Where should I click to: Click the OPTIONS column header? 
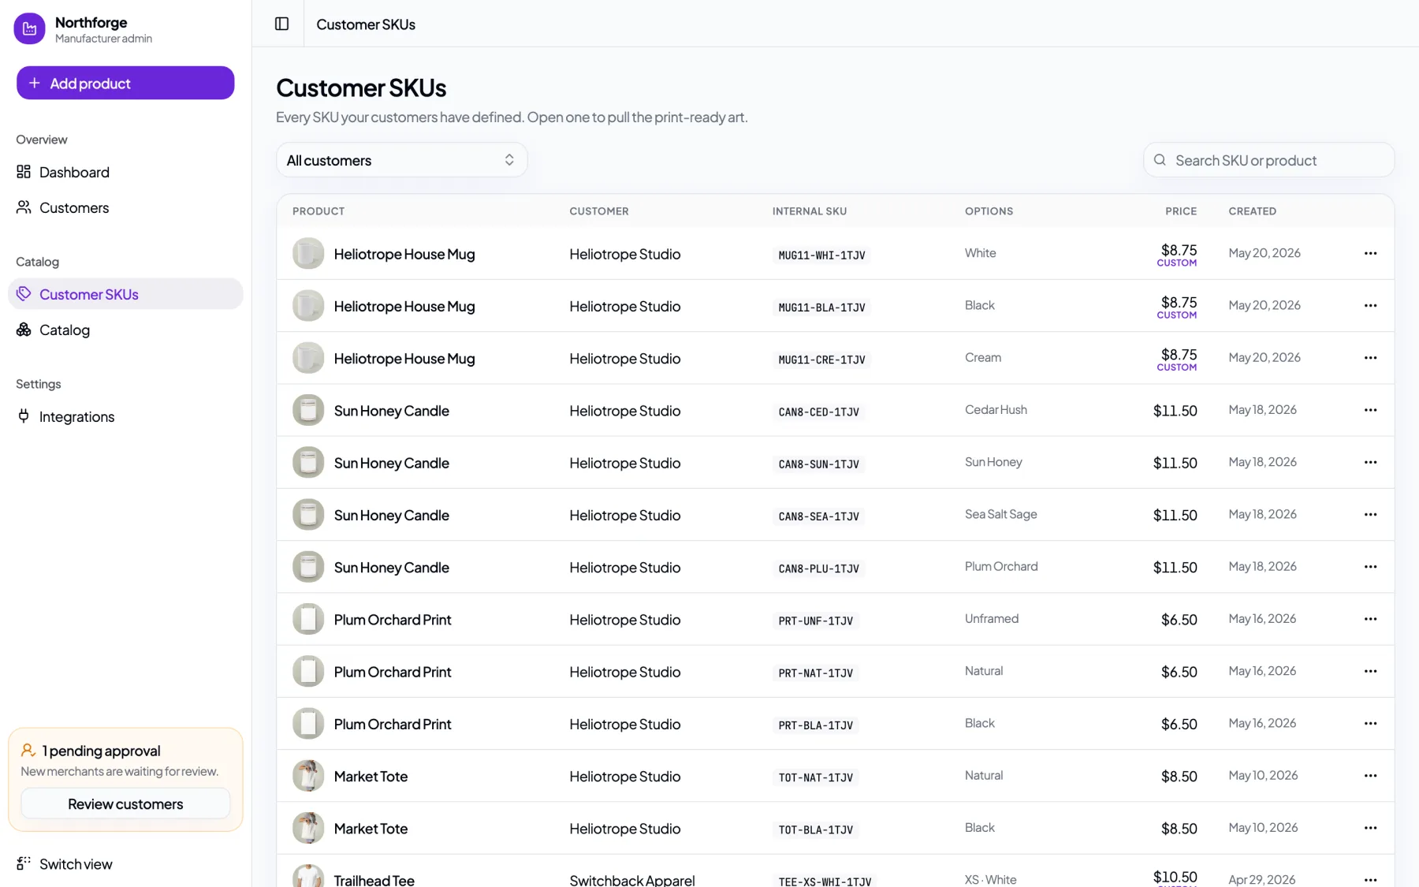989,211
